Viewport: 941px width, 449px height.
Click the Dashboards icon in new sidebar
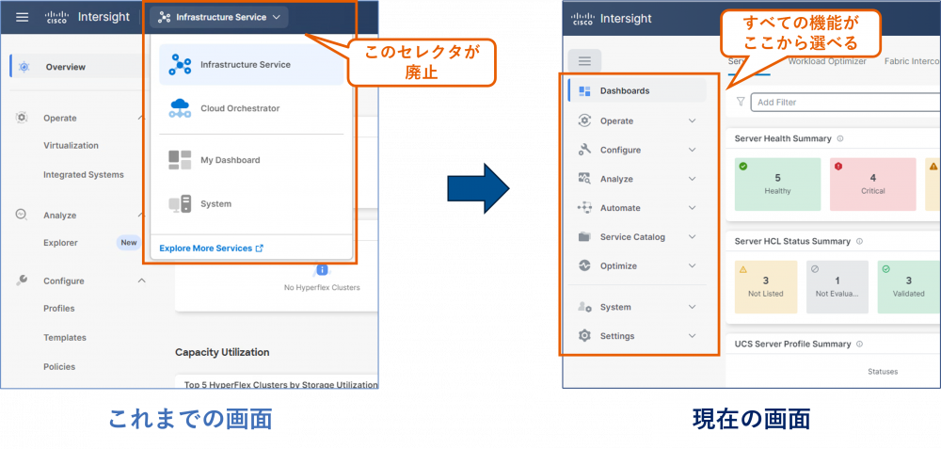pyautogui.click(x=584, y=91)
